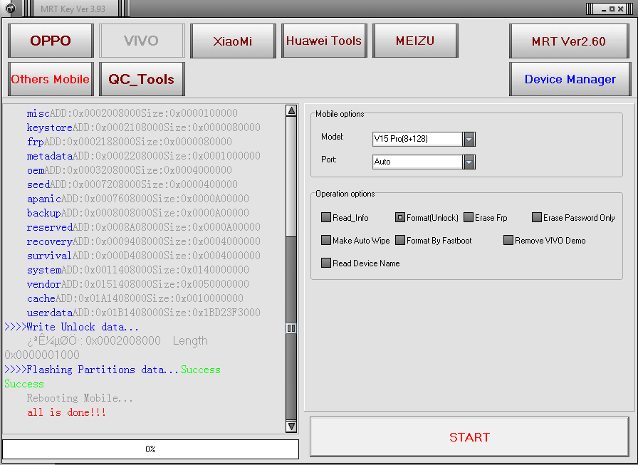
Task: Expand the Model dropdown arrow
Action: (x=469, y=139)
